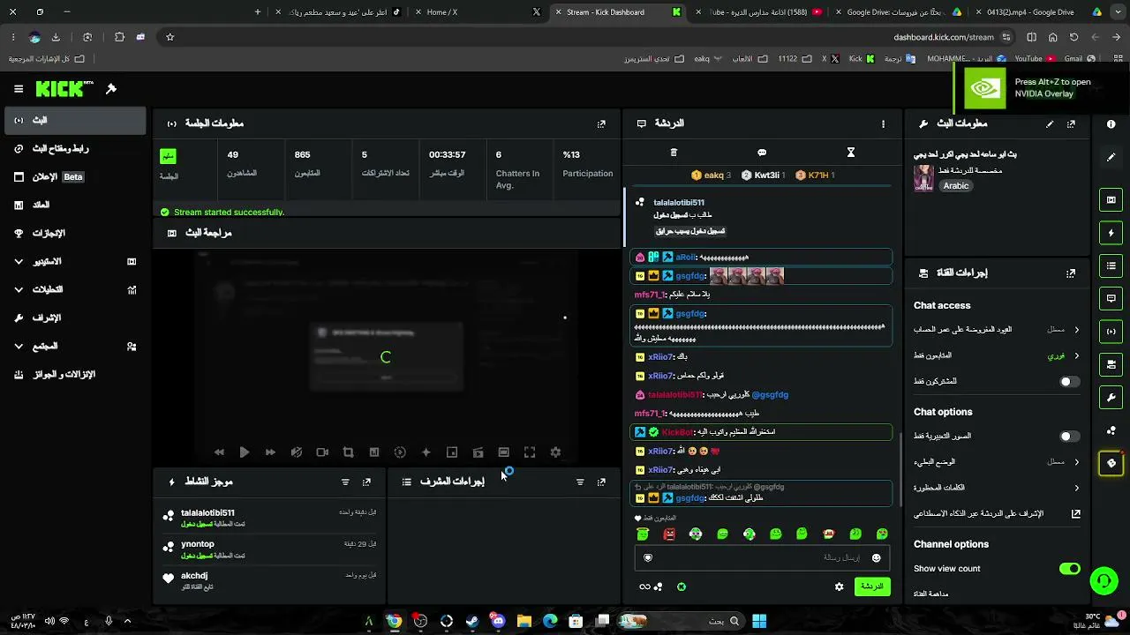Viewport: 1130px width, 635px height.
Task: Open the Achievements page in left sidebar
Action: (x=75, y=234)
